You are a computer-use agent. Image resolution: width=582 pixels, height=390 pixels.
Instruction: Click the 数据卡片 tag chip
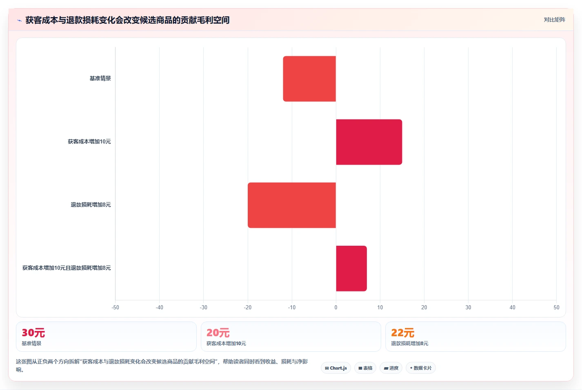click(421, 368)
